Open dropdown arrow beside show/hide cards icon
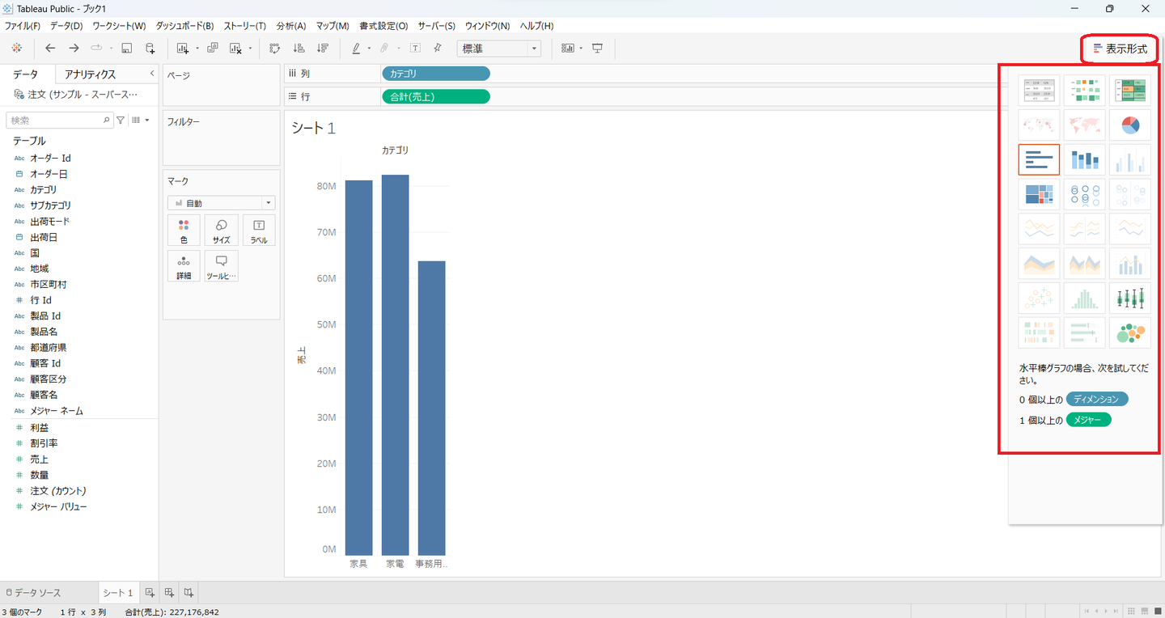Screen dimensions: 1165x618 pos(582,49)
